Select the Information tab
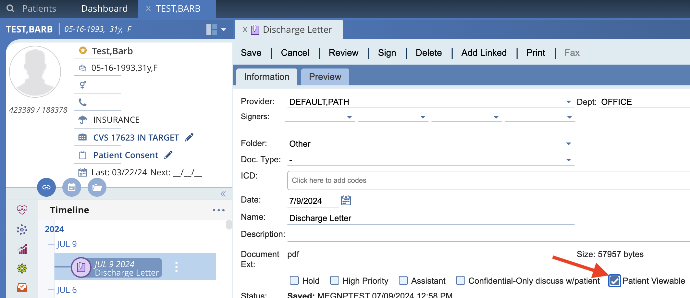 coord(266,77)
